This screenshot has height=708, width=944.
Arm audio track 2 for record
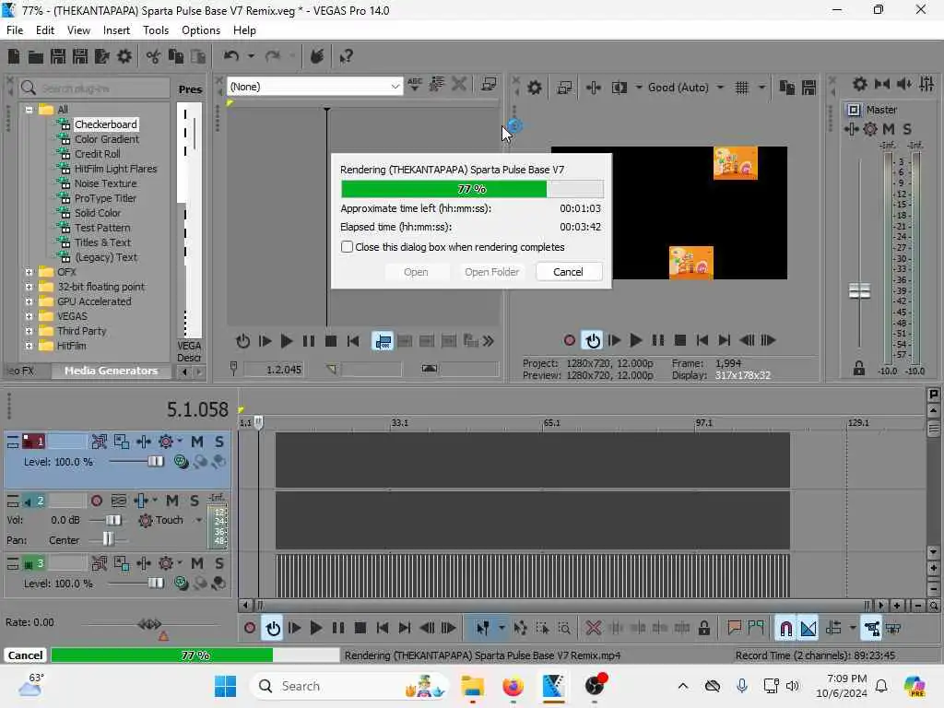pyautogui.click(x=96, y=501)
